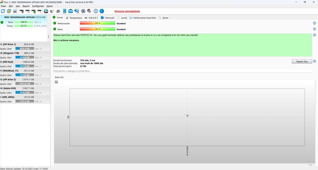Select the H: [Adata 850] partition
This screenshot has height=170, width=318.
25,90
